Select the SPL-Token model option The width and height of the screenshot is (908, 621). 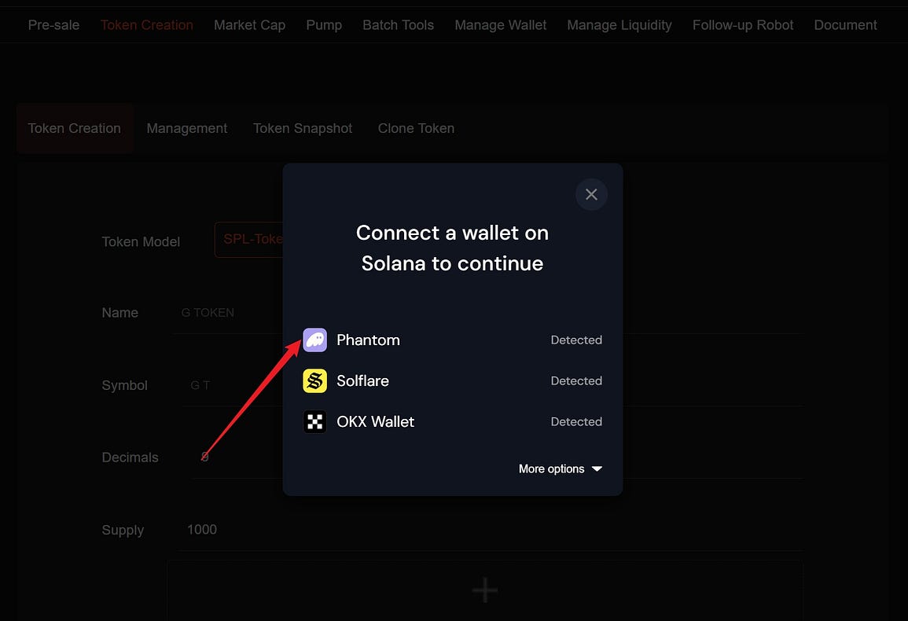249,239
